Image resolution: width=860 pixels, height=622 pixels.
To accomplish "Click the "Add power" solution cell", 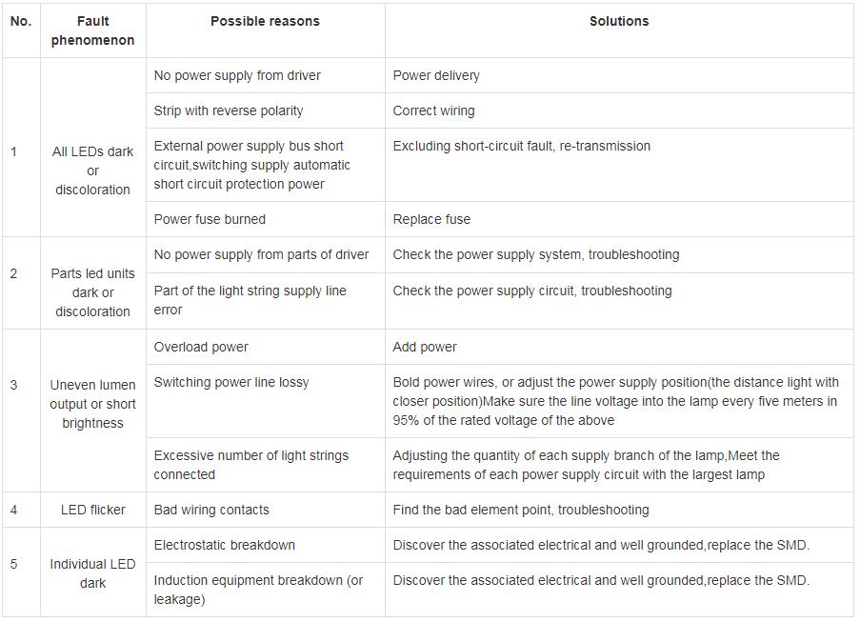I will coord(425,347).
